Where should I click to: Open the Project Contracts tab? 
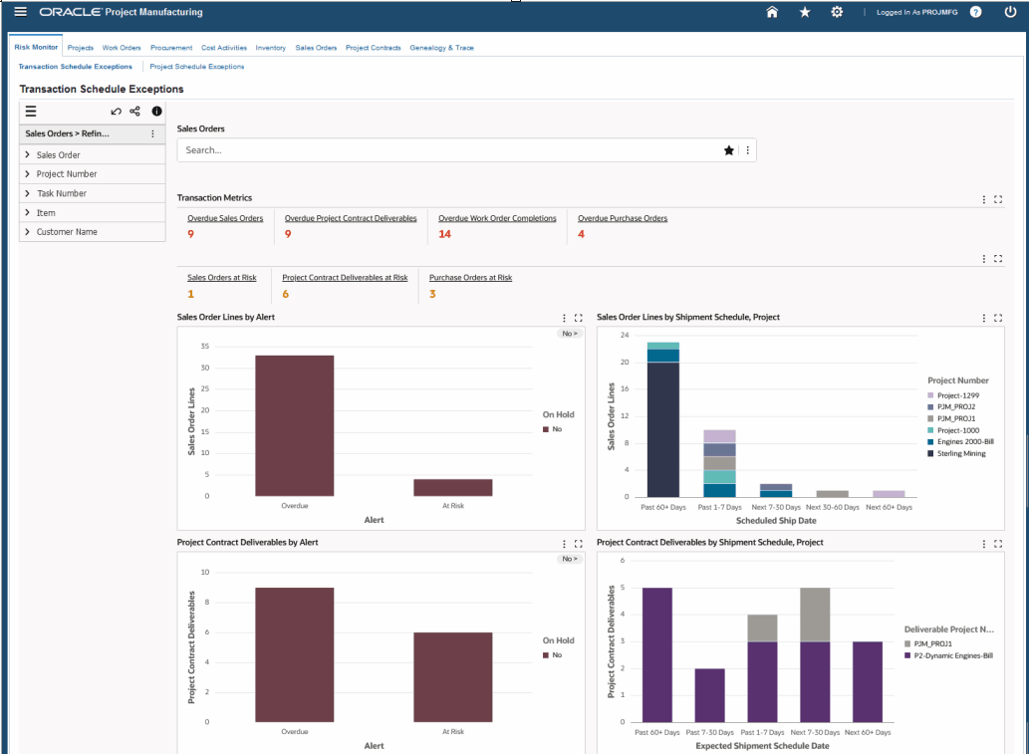[373, 48]
